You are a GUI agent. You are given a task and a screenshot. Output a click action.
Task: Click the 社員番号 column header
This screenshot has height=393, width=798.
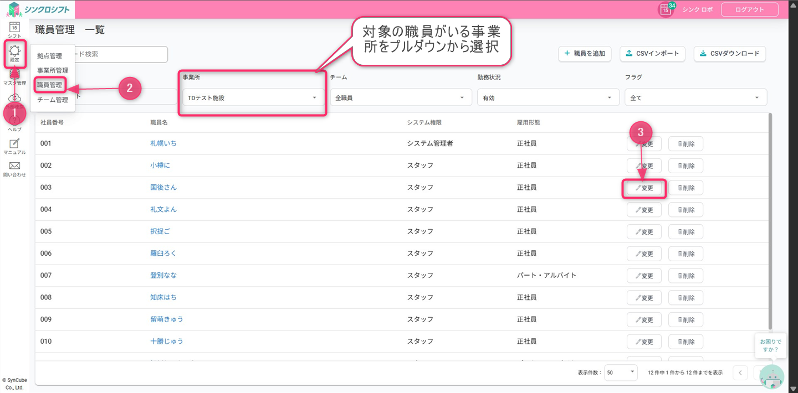coord(52,122)
